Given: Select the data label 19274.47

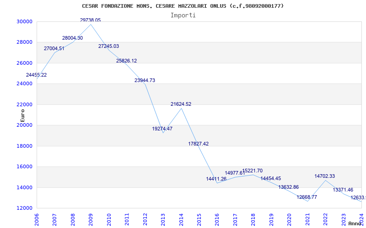Looking at the screenshot, I should coord(162,129).
